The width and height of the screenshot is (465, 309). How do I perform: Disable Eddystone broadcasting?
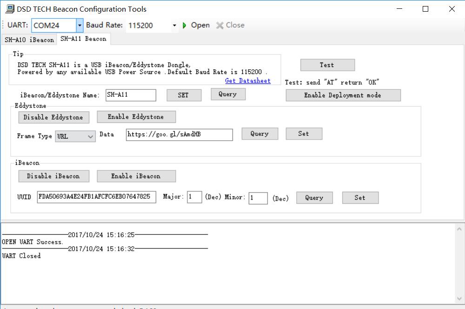(53, 117)
